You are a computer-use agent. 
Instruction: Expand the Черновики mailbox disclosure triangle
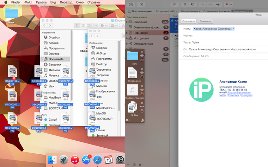[127, 33]
